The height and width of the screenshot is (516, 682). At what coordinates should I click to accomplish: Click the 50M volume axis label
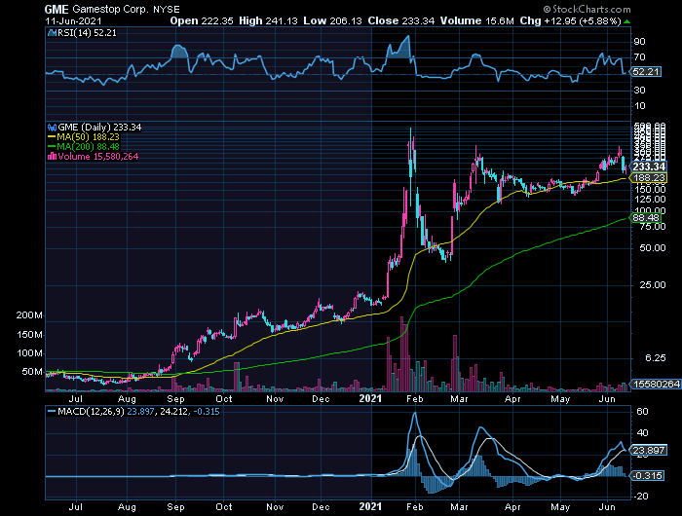point(32,372)
